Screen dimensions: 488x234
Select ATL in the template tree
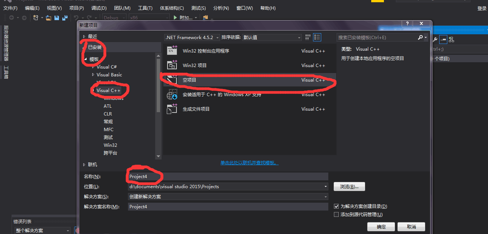pos(107,106)
